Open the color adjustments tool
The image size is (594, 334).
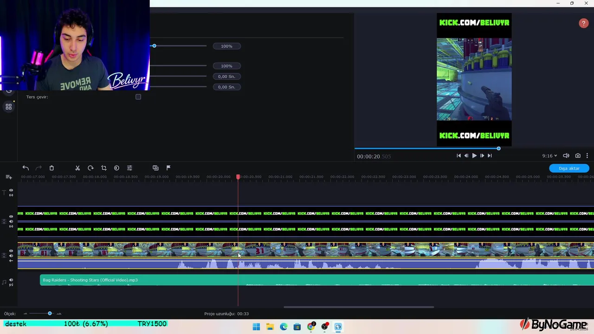[x=116, y=168]
